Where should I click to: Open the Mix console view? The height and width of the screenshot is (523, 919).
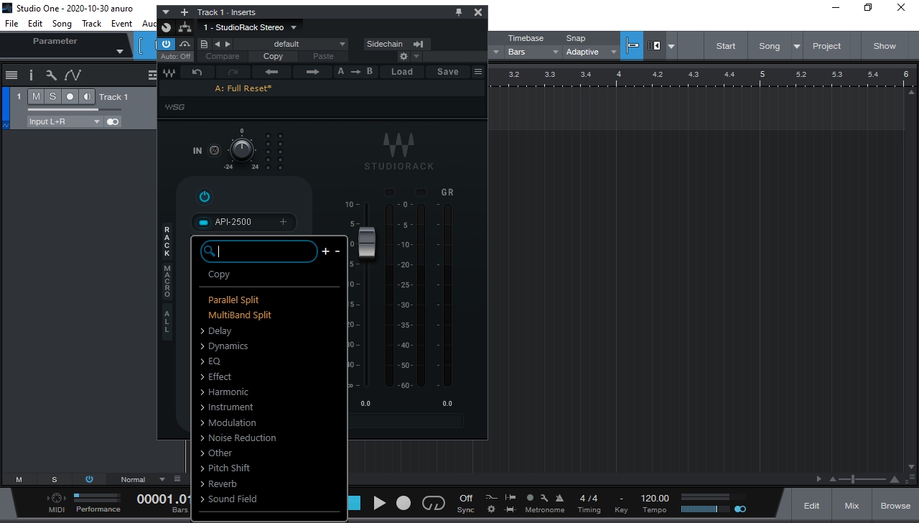pyautogui.click(x=852, y=506)
